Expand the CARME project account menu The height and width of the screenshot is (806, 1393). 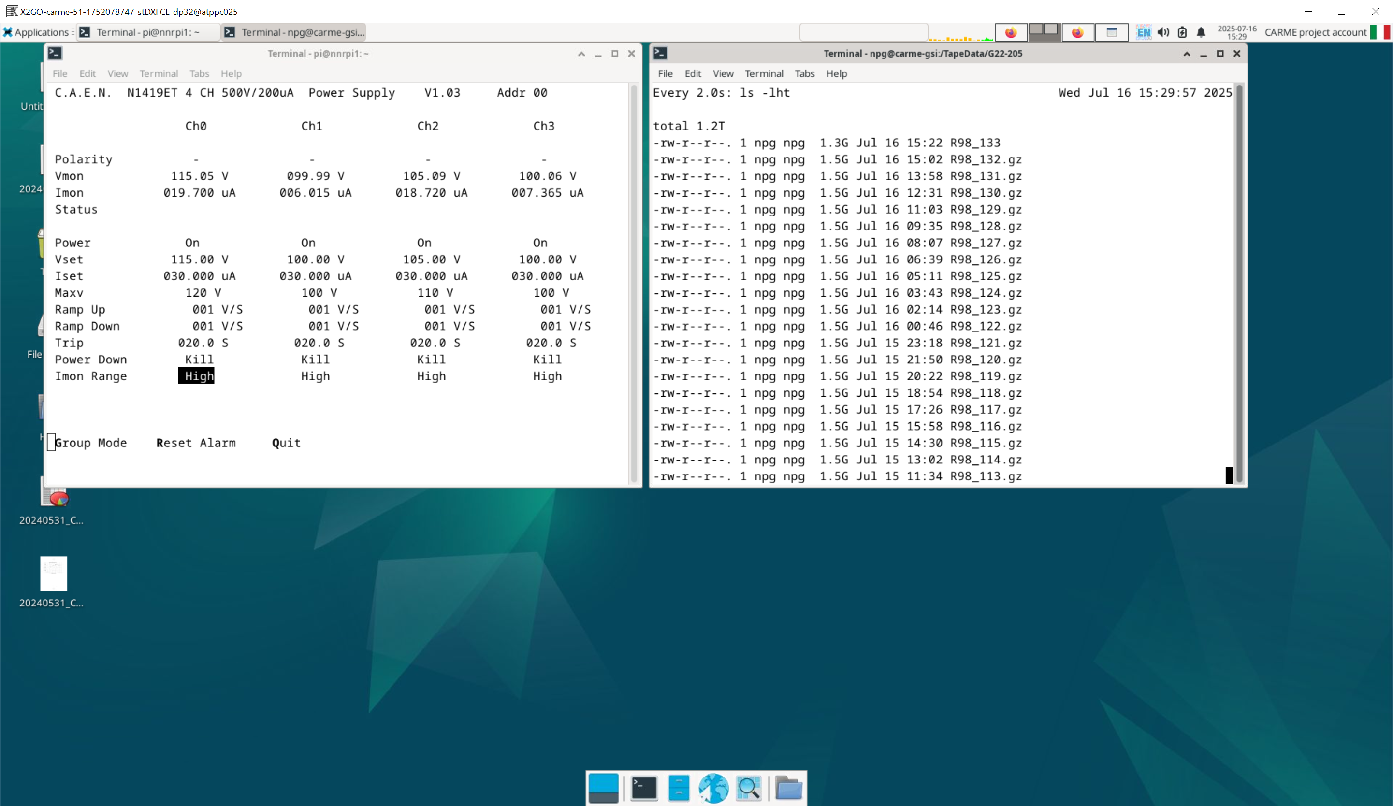tap(1315, 32)
